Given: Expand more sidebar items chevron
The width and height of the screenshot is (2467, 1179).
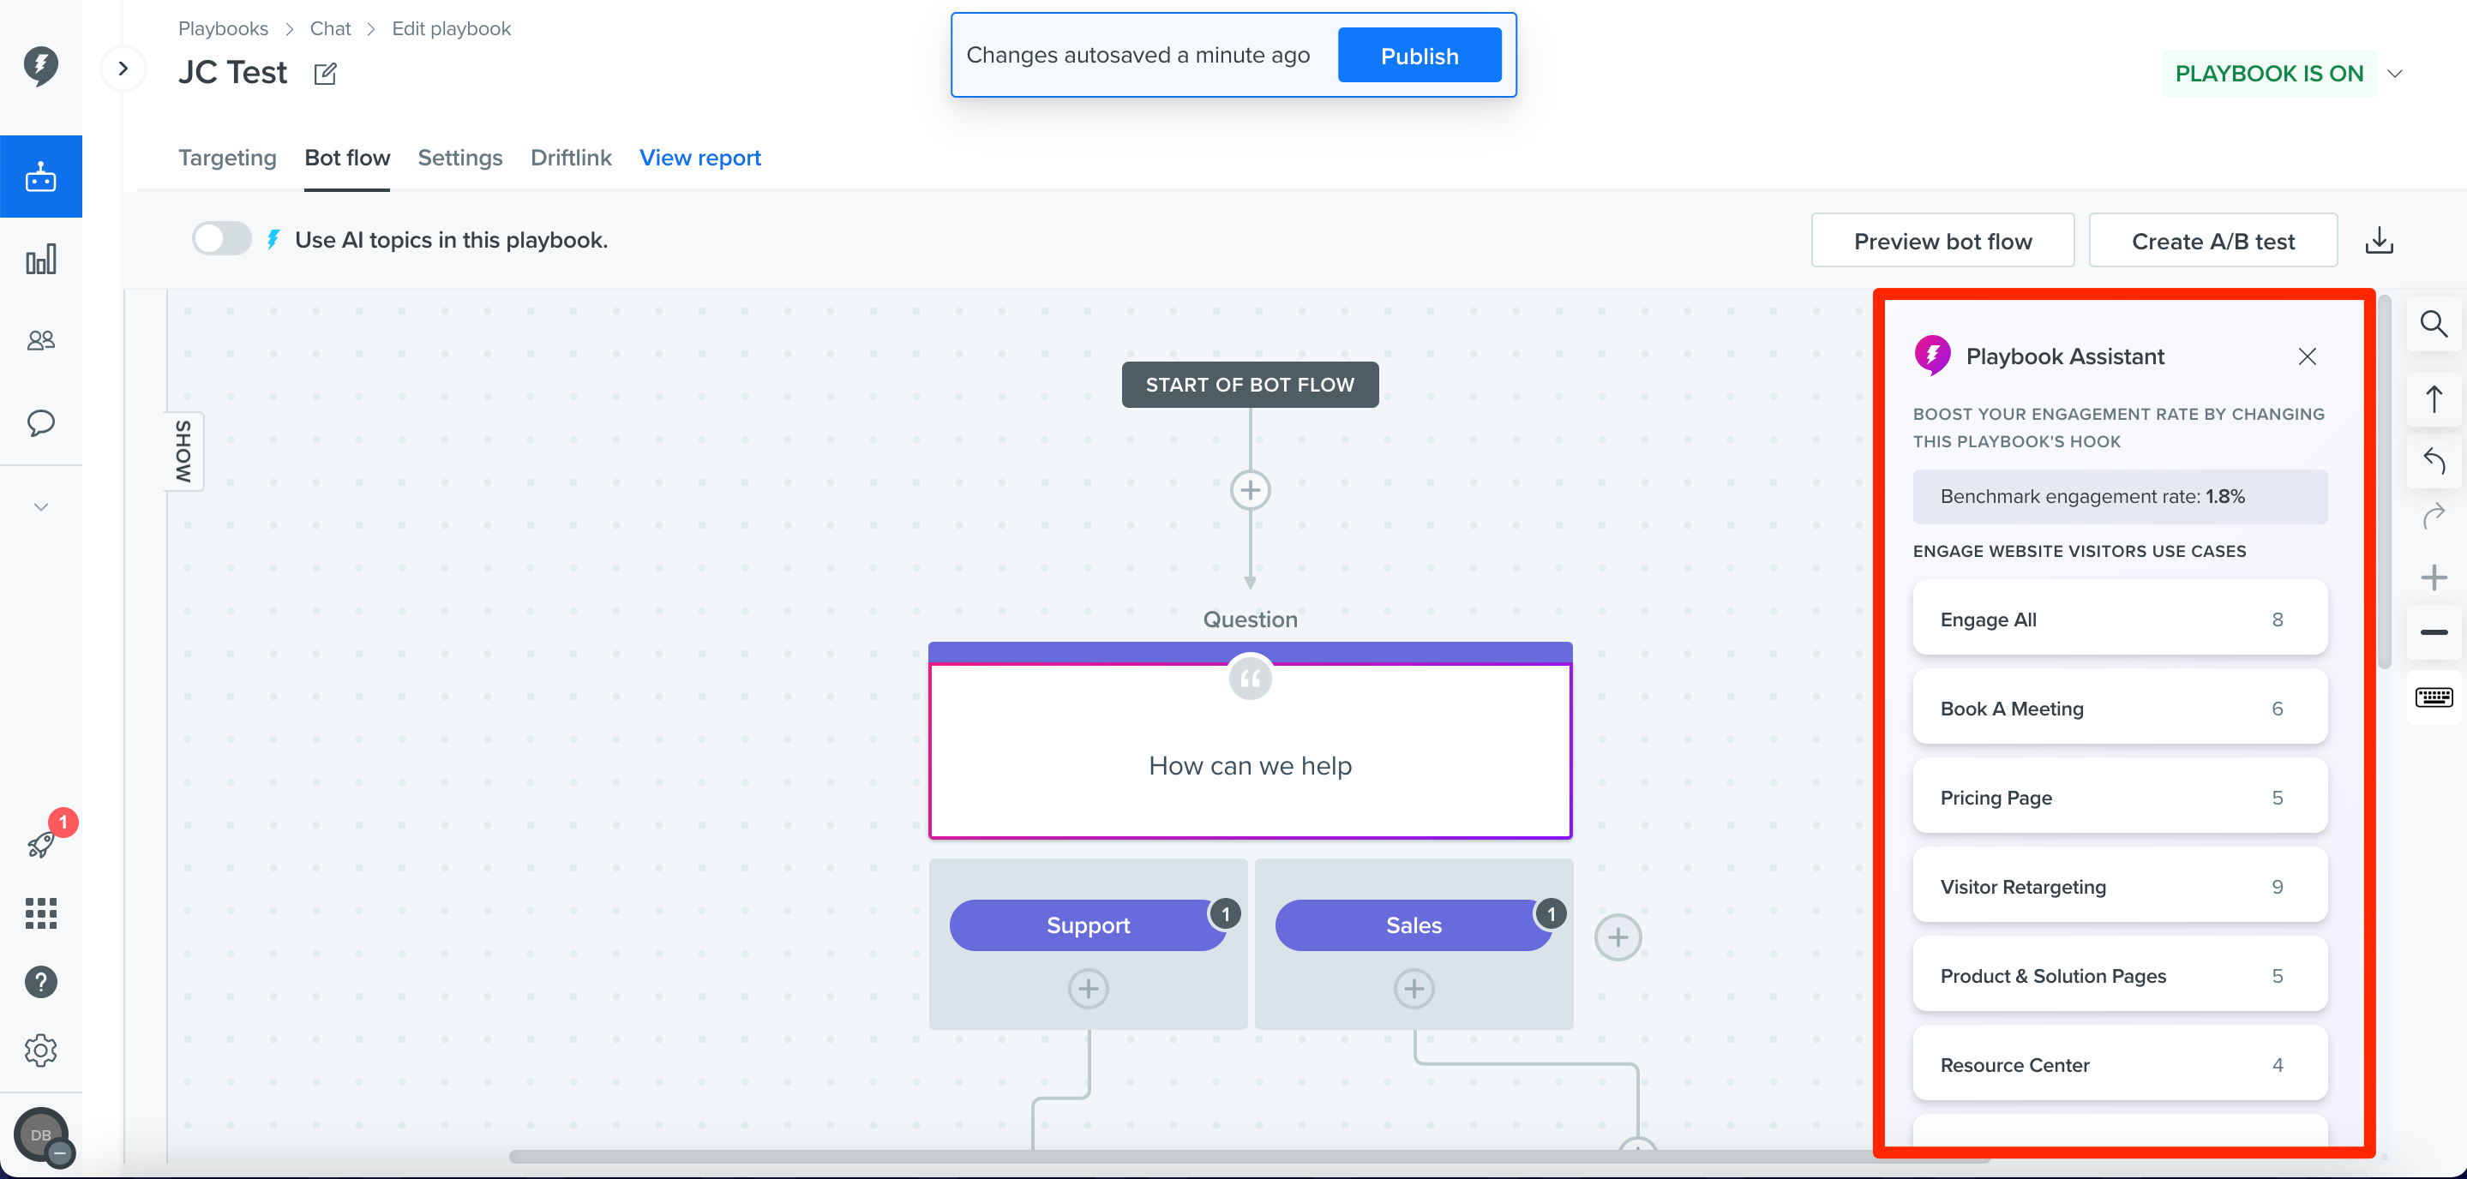Looking at the screenshot, I should [40, 507].
